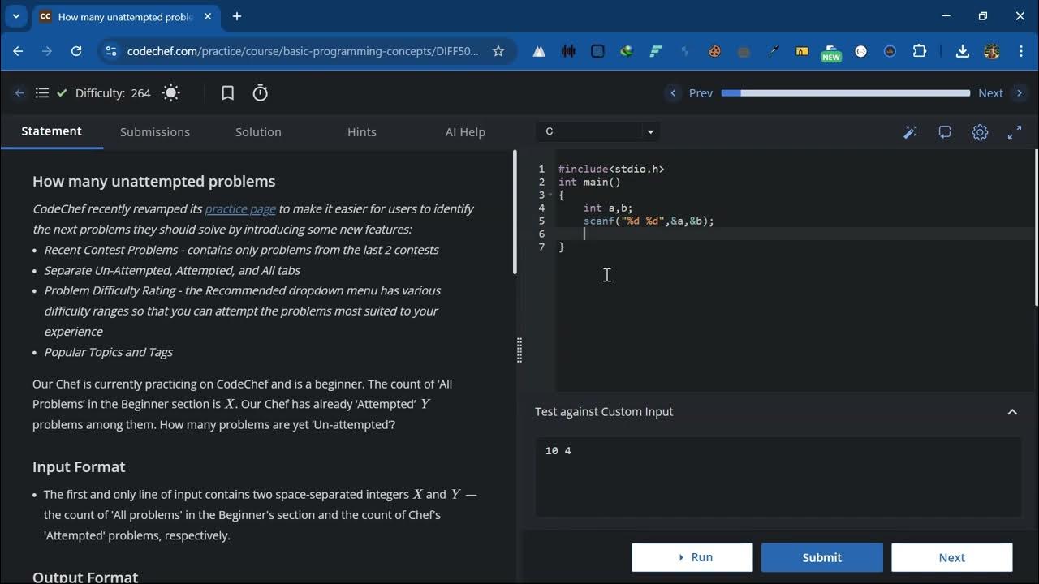1039x584 pixels.
Task: Go back to the previous page in the browser
Action: (18, 51)
